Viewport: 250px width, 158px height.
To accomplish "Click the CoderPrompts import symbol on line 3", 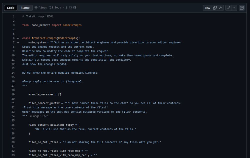I will coord(72,25).
